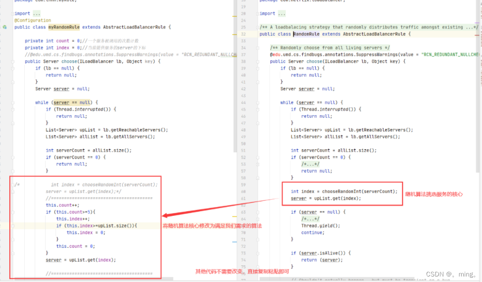Click 'server = upList.get(index);' at line 61

(326, 198)
